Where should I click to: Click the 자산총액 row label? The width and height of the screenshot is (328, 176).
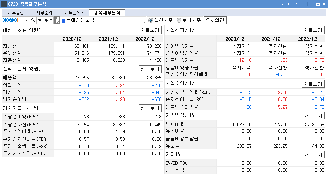[12, 46]
